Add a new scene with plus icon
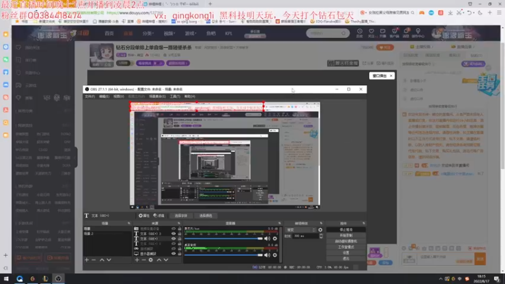 tap(86, 260)
